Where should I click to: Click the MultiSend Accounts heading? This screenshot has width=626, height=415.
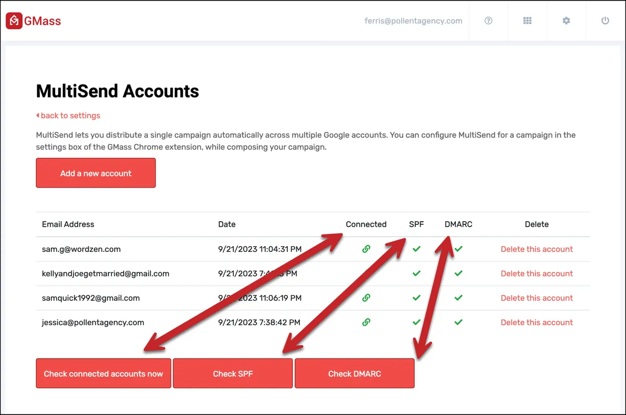point(117,91)
